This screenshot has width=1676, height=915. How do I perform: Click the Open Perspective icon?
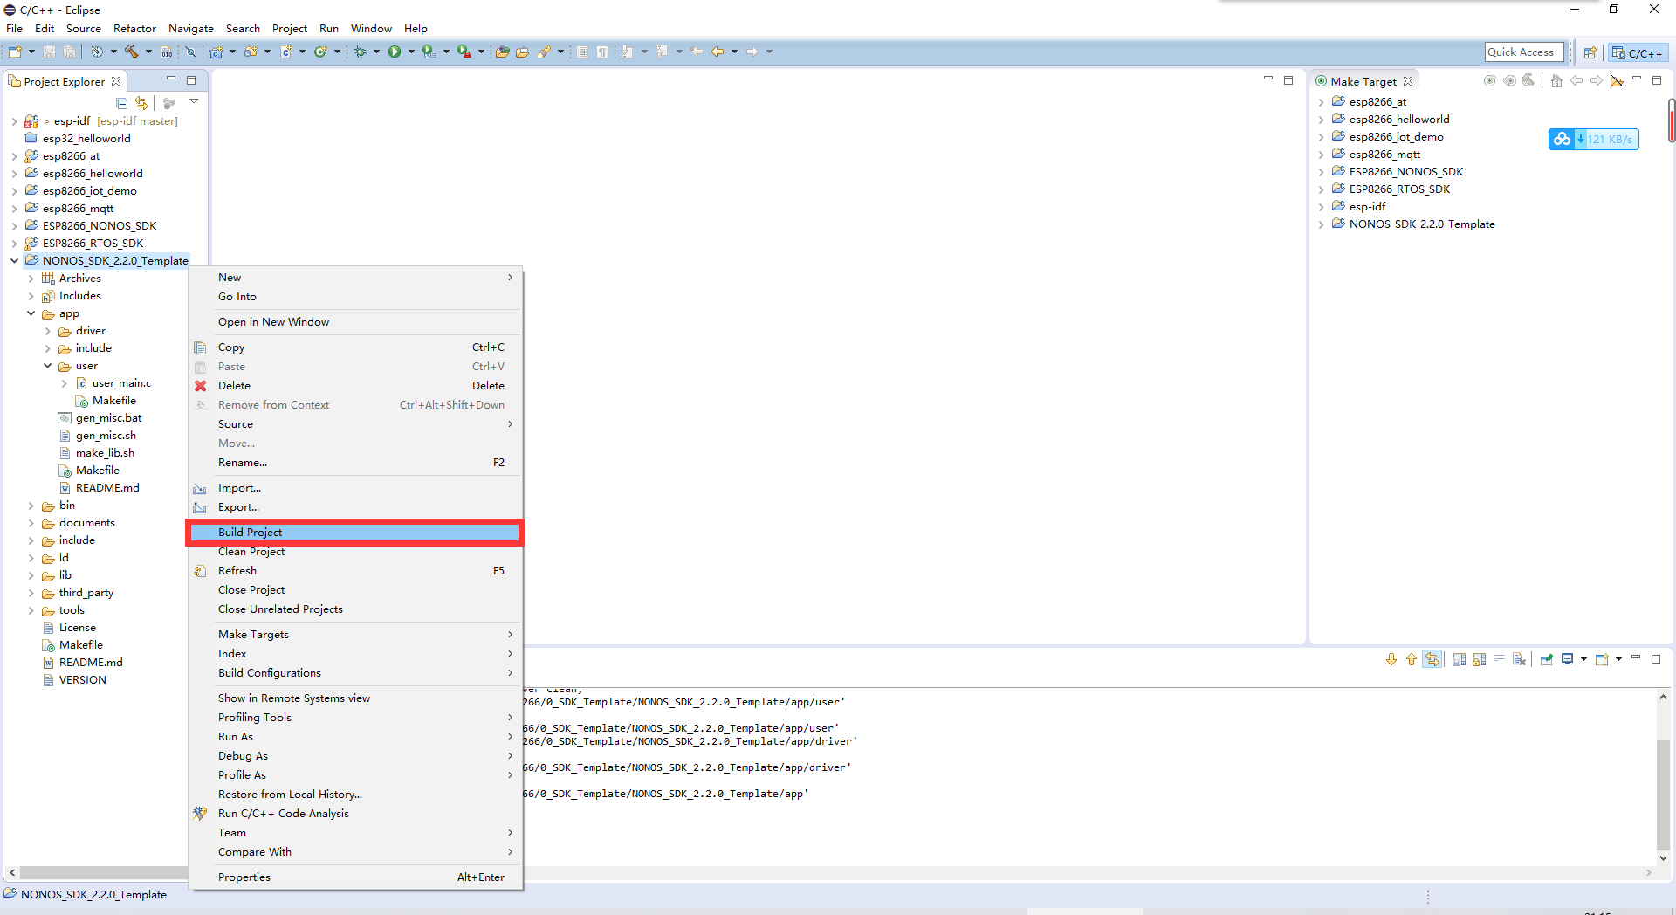1590,52
